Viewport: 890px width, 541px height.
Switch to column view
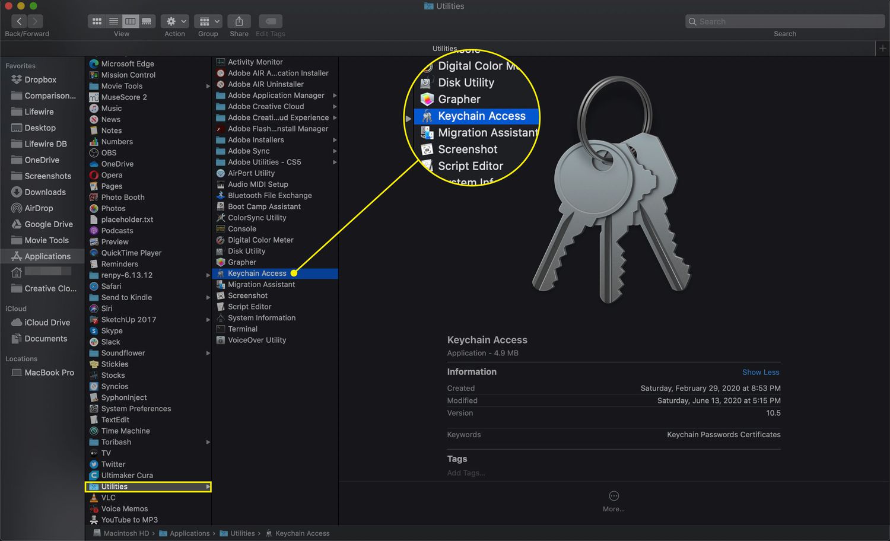(x=130, y=21)
